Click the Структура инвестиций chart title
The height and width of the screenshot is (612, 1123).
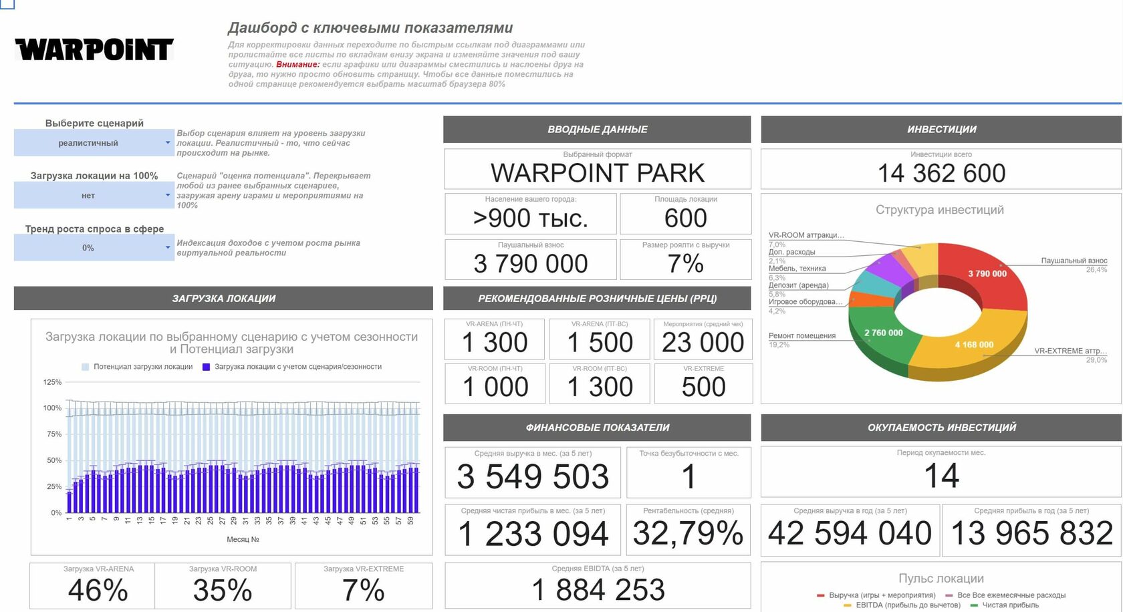click(940, 210)
